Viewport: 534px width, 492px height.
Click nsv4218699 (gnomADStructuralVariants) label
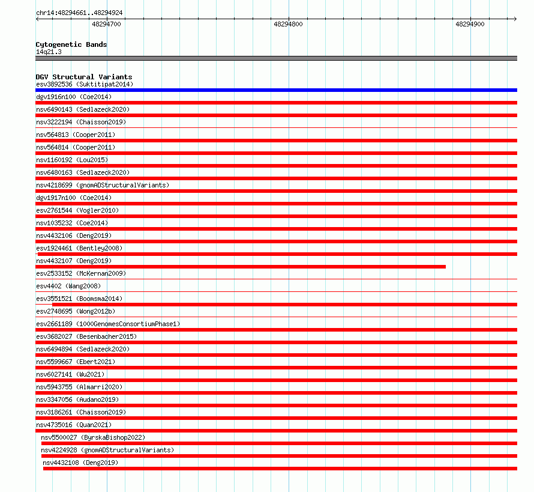(103, 185)
